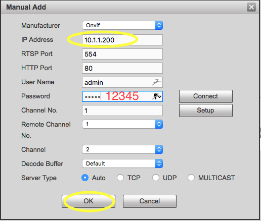Click the Setup button
The image size is (261, 221).
[x=206, y=111]
